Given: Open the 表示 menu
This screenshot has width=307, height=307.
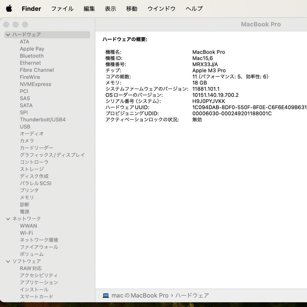Looking at the screenshot, I should click(x=110, y=9).
